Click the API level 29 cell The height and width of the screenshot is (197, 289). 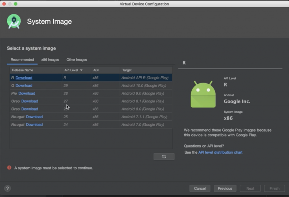pos(76,86)
